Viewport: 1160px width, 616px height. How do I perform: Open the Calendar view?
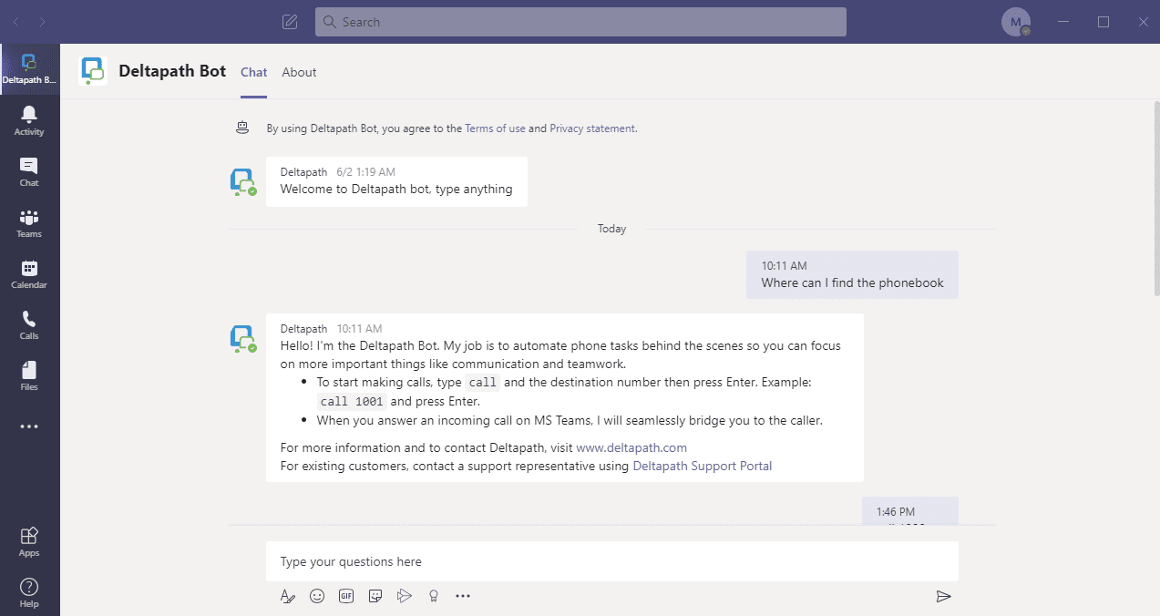click(29, 272)
